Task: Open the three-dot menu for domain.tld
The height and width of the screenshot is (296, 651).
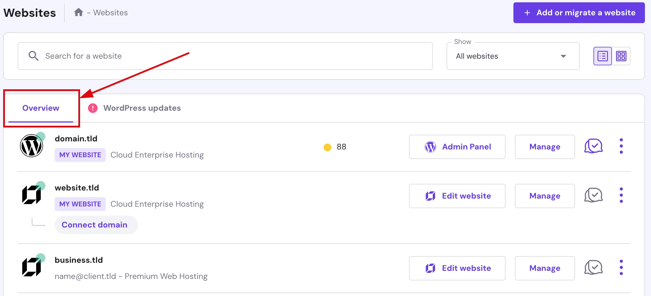Action: click(621, 146)
